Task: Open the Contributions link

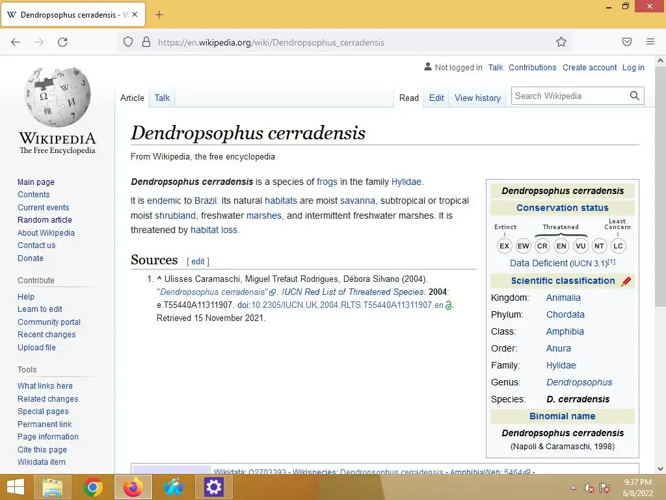Action: (532, 67)
